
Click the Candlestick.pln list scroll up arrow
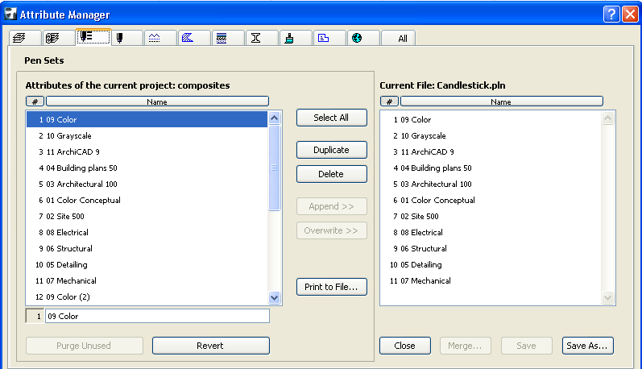[607, 118]
